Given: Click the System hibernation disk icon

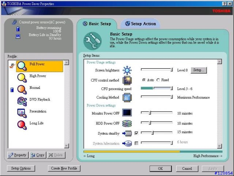Looking at the screenshot, I should click(127, 143).
